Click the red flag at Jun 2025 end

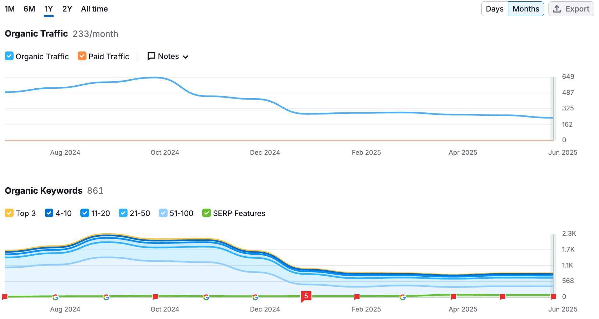click(553, 297)
